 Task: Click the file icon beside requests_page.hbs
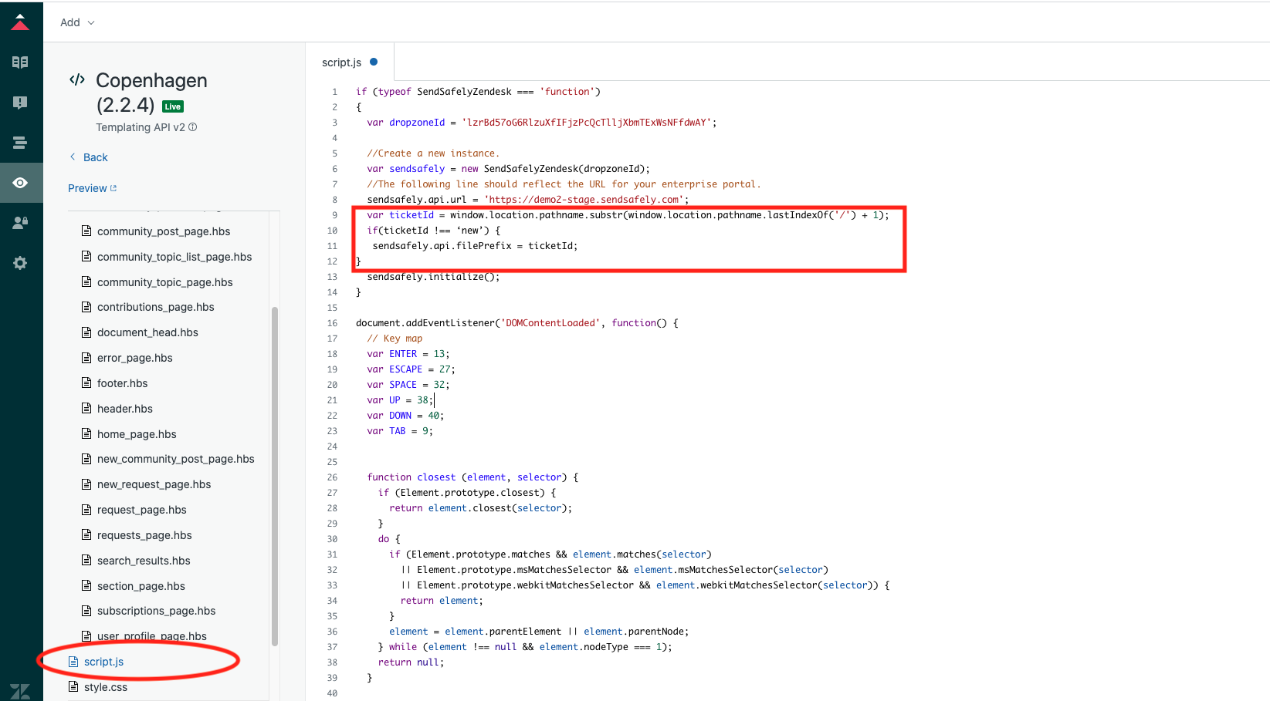click(x=86, y=534)
